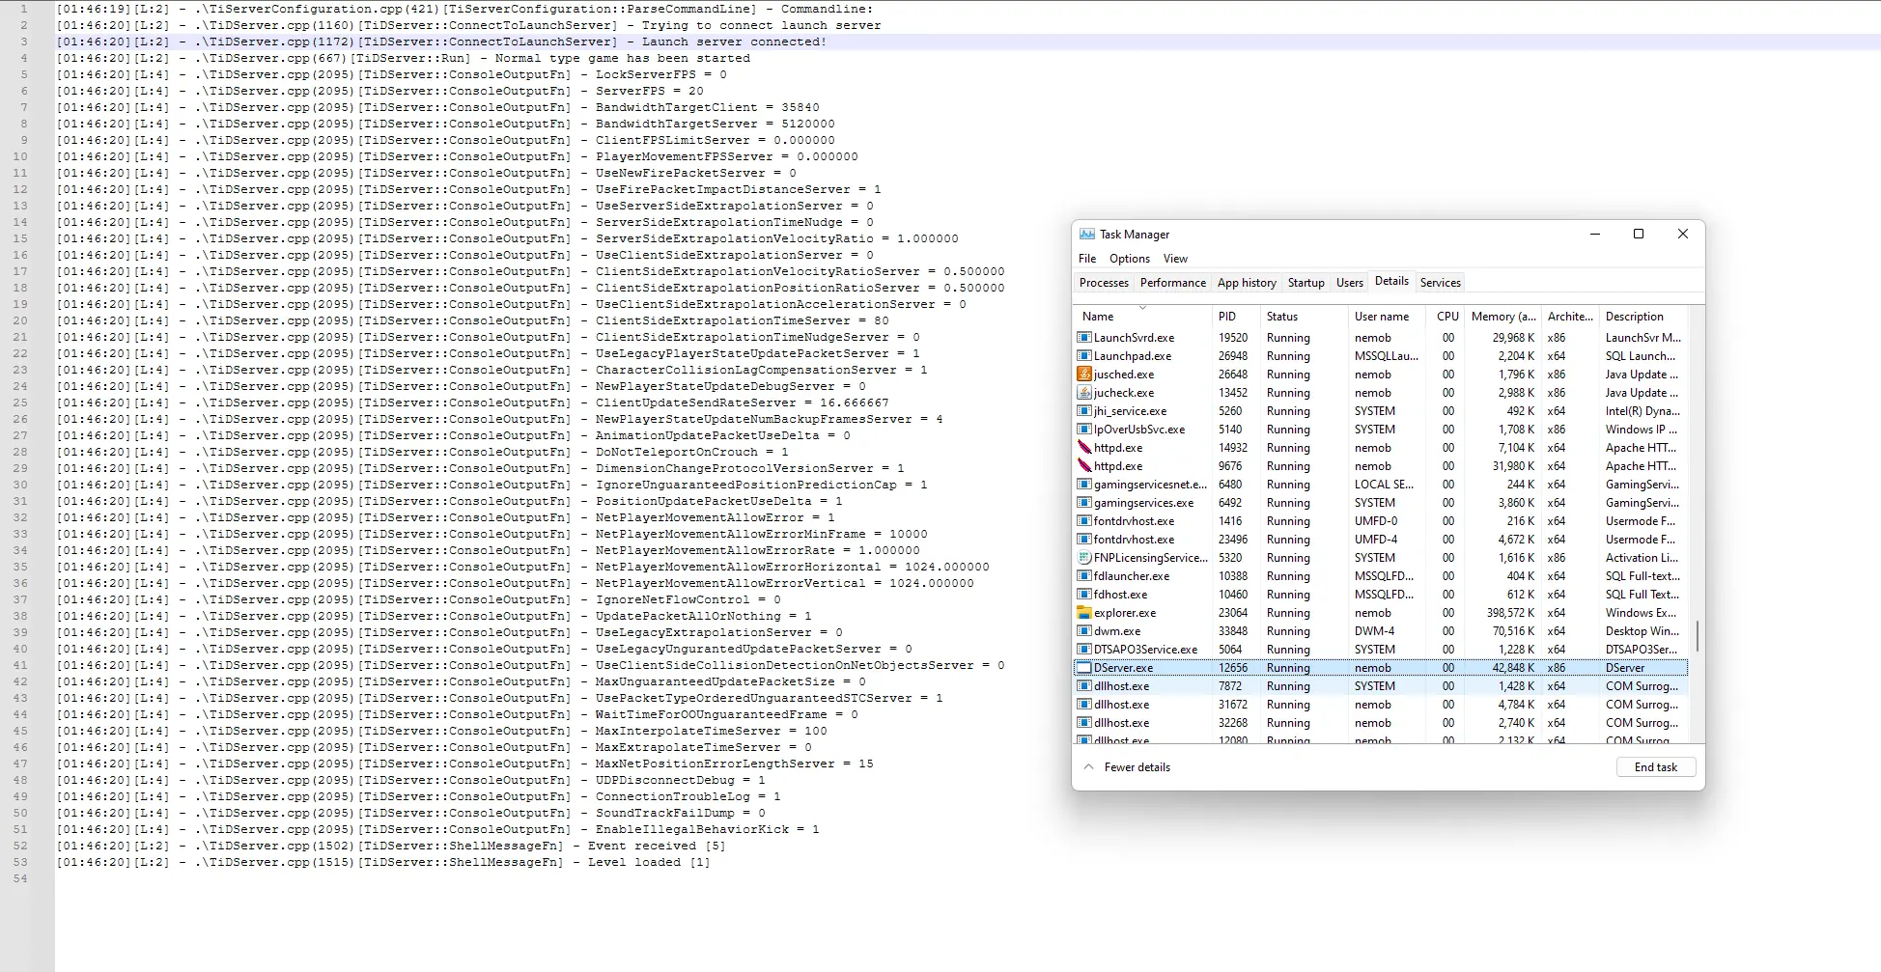Switch to the App history tab
This screenshot has width=1881, height=972.
click(x=1247, y=283)
